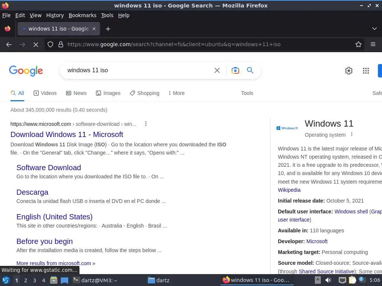382x286 pixels.
Task: Open the Tools menu in menu bar
Action: [x=107, y=15]
